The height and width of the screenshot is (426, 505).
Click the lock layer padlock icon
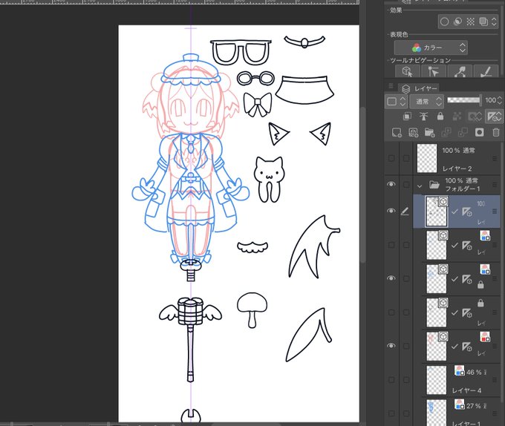point(440,117)
